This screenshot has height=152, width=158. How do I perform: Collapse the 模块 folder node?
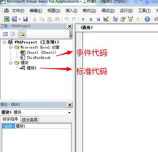coord(10,63)
